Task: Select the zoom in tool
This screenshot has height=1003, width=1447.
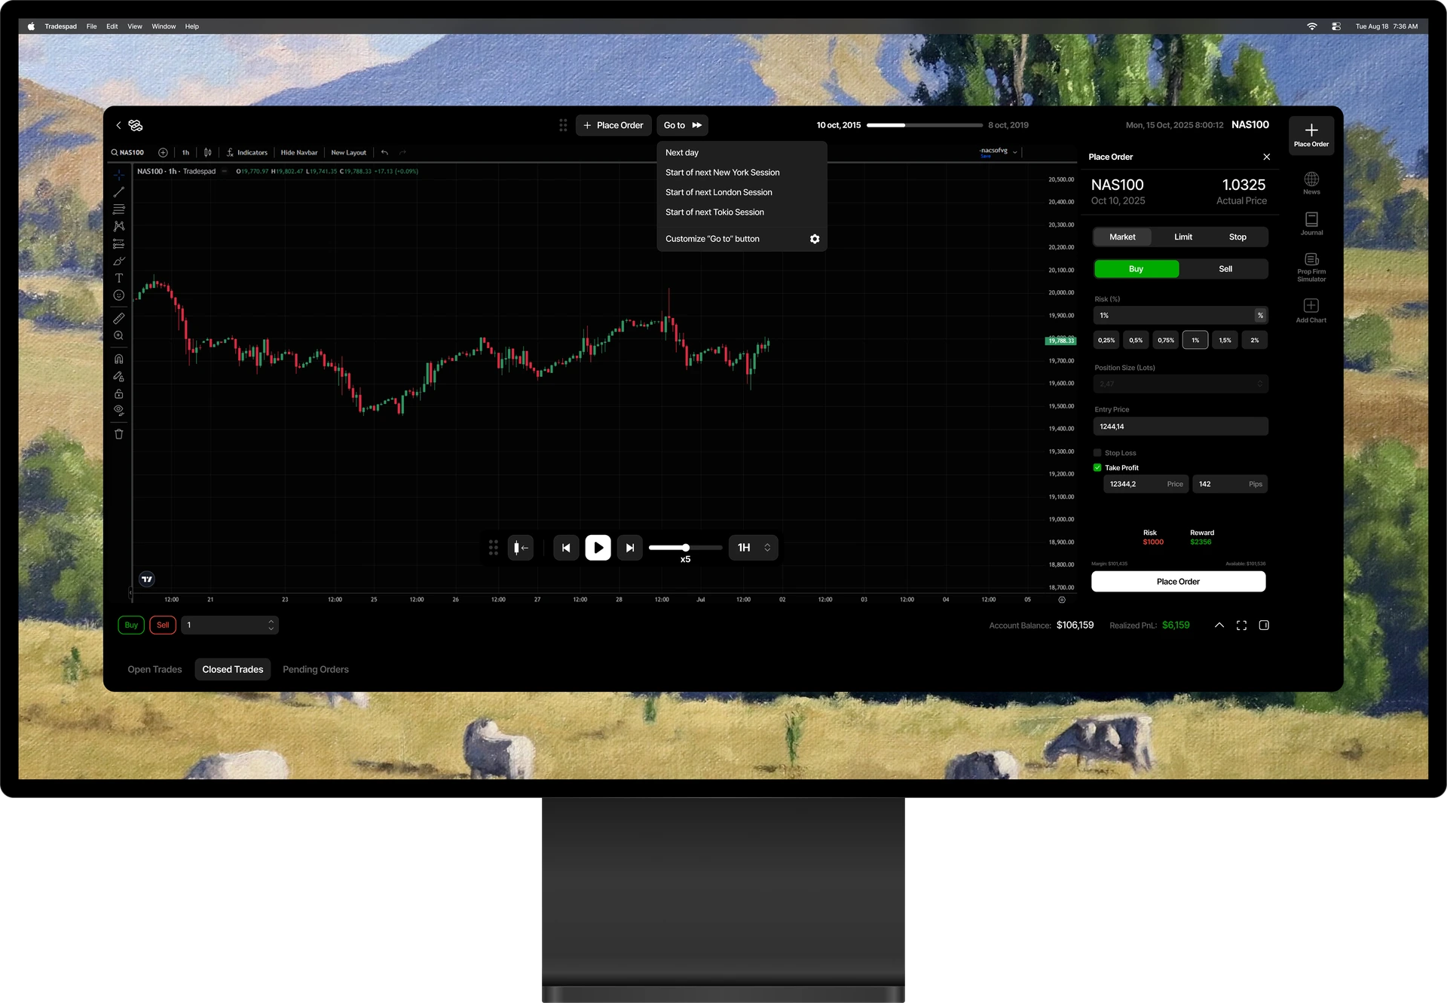Action: 119,336
